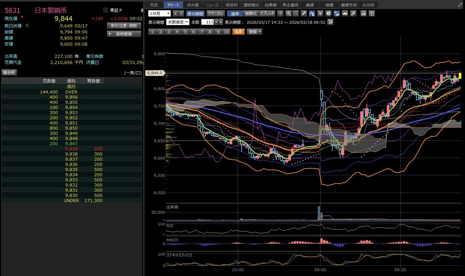Toggle 指数化 chart mode

click(x=251, y=13)
